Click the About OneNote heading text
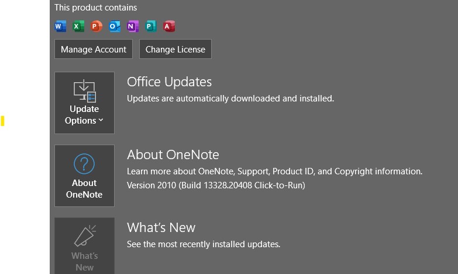458x274 pixels. coord(173,154)
